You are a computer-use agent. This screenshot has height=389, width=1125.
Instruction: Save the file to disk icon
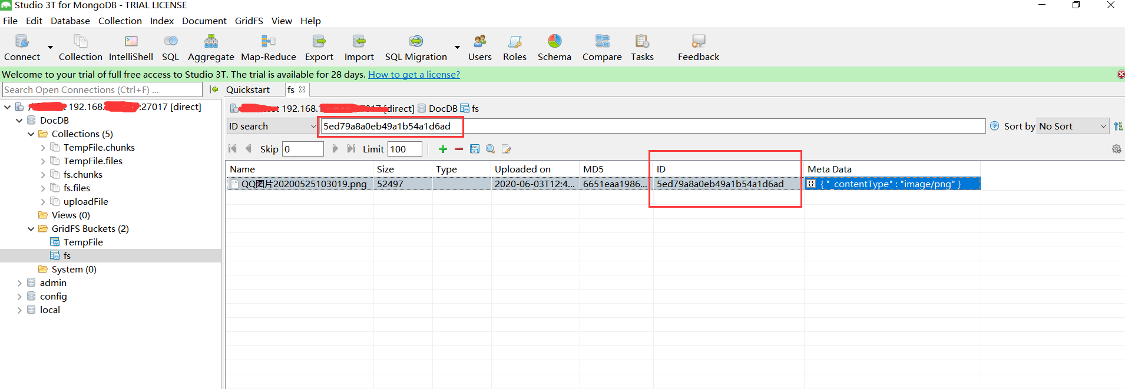(475, 149)
